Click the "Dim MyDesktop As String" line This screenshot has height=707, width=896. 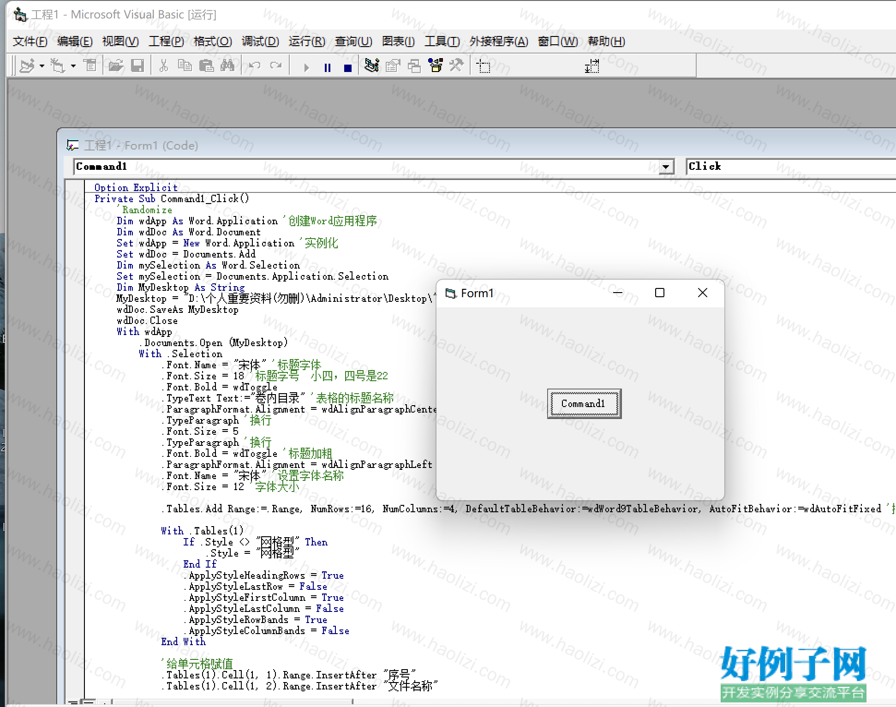pyautogui.click(x=180, y=287)
